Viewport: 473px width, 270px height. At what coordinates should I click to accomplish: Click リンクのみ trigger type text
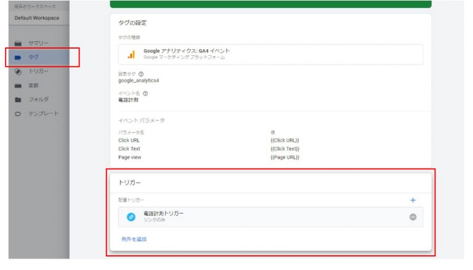pos(154,220)
